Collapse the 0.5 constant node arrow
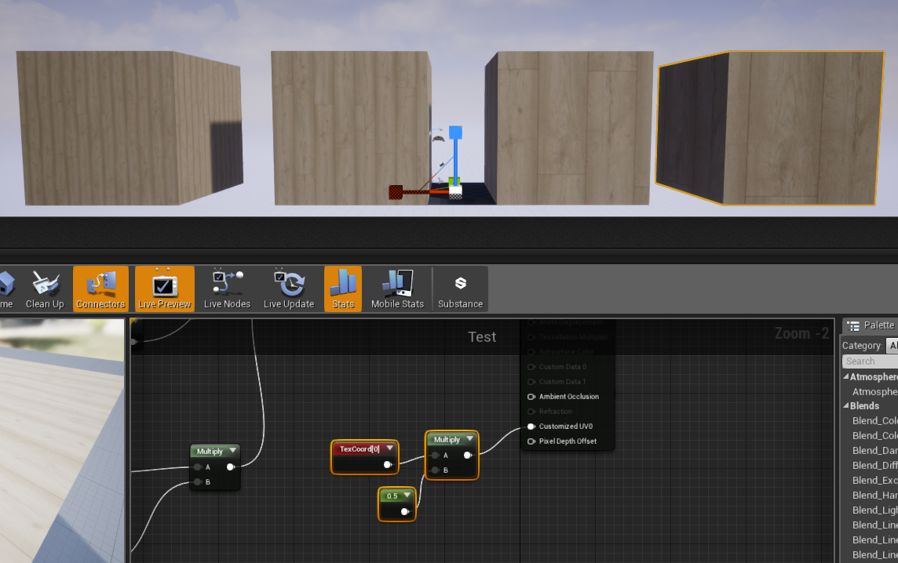The image size is (898, 563). [x=407, y=496]
